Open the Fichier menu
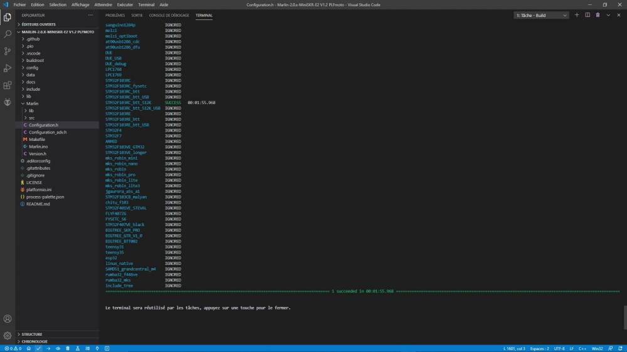This screenshot has height=352, width=627. [x=19, y=5]
